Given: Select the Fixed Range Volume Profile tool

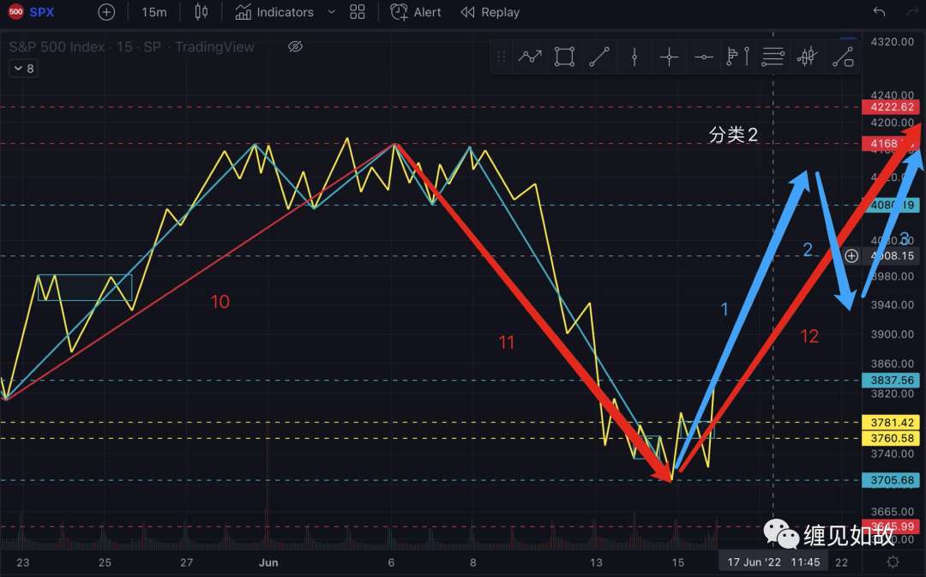Looking at the screenshot, I should point(737,57).
